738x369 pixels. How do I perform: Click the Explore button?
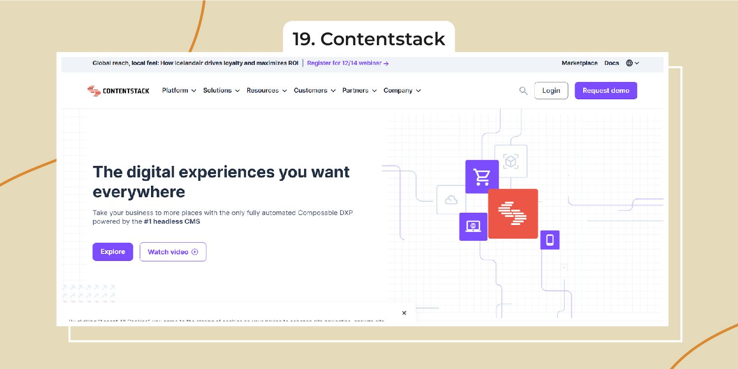(113, 252)
